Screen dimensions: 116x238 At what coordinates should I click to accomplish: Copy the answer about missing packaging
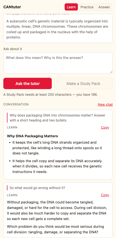click(x=105, y=195)
